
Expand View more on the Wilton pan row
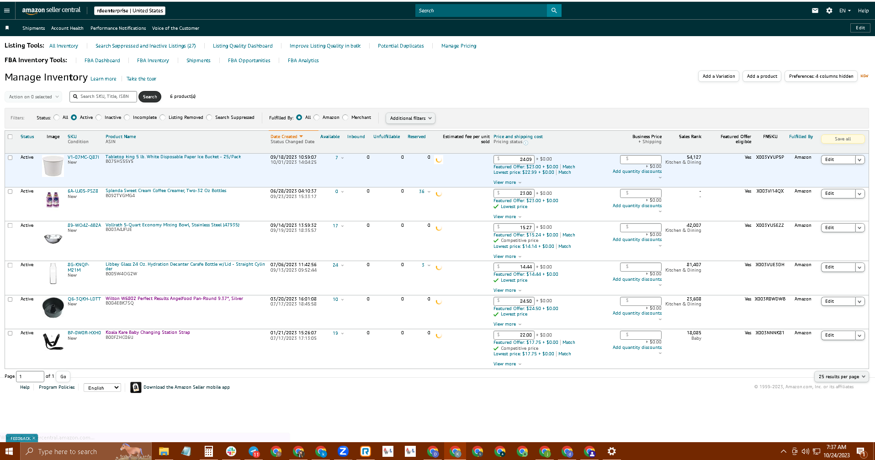pos(507,324)
